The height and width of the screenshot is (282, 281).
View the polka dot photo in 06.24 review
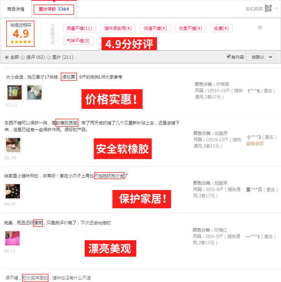click(x=13, y=191)
